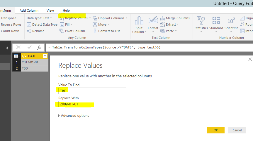Open the table menu icon beside DATE
253x141 pixels.
coord(17,56)
